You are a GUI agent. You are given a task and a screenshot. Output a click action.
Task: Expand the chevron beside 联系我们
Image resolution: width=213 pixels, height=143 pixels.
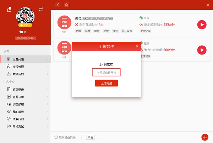tap(47, 119)
